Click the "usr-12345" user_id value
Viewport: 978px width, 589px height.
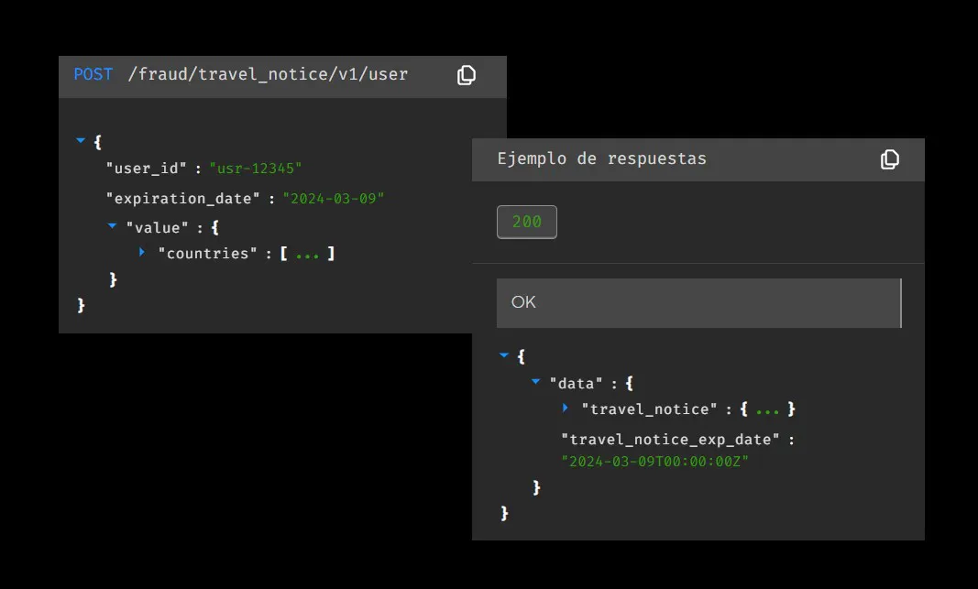(256, 169)
